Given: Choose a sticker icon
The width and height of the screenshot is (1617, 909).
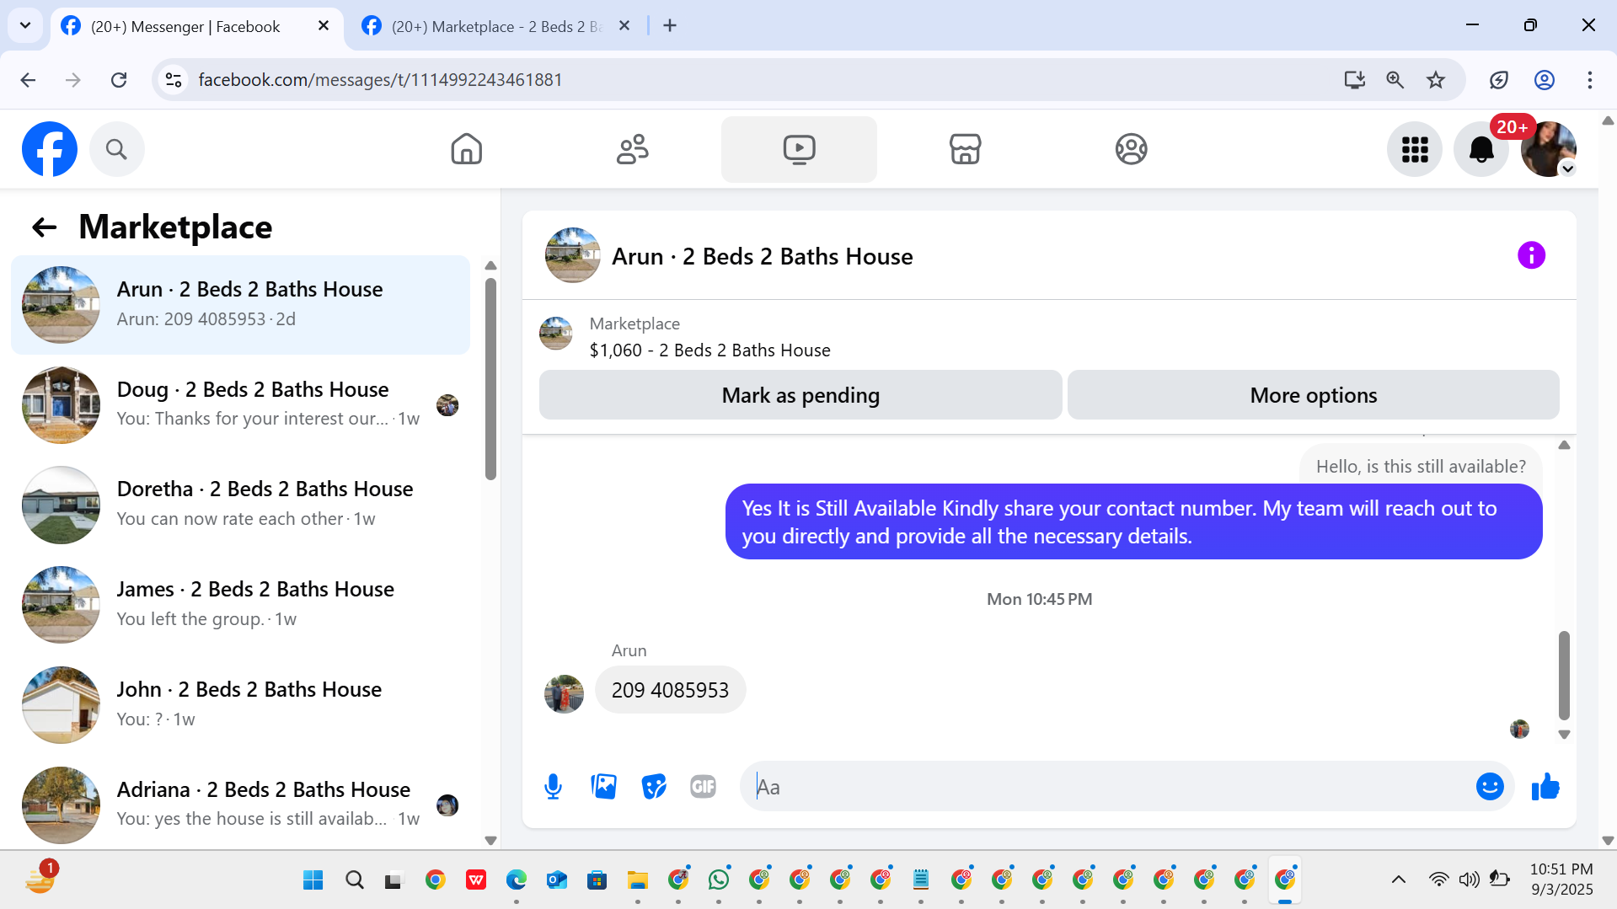Looking at the screenshot, I should tap(653, 787).
